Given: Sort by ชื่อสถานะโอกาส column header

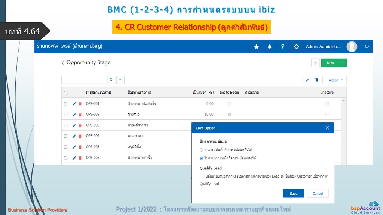Looking at the screenshot, I should click(x=140, y=93).
